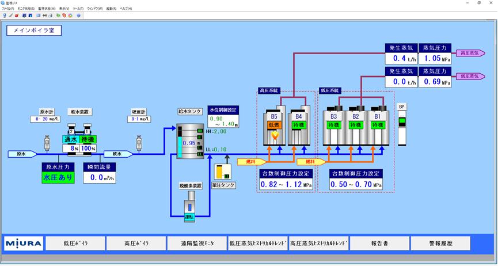Image resolution: width=498 pixels, height=266 pixels.
Task: Click the 原水計 sensor icon on pipe
Action: (x=47, y=143)
